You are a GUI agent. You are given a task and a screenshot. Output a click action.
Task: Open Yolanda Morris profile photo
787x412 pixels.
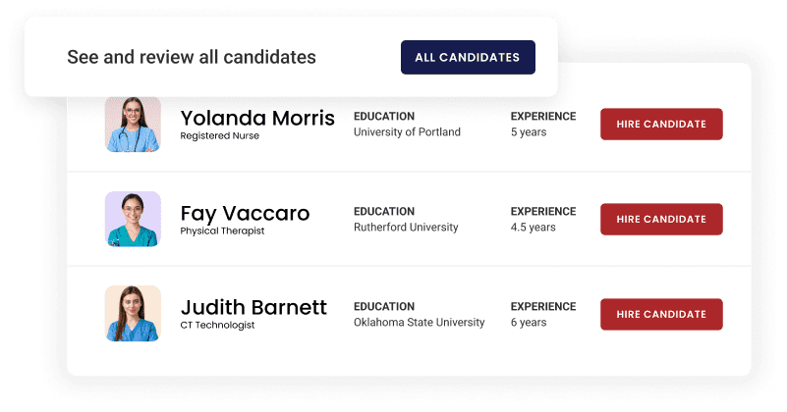(x=133, y=125)
